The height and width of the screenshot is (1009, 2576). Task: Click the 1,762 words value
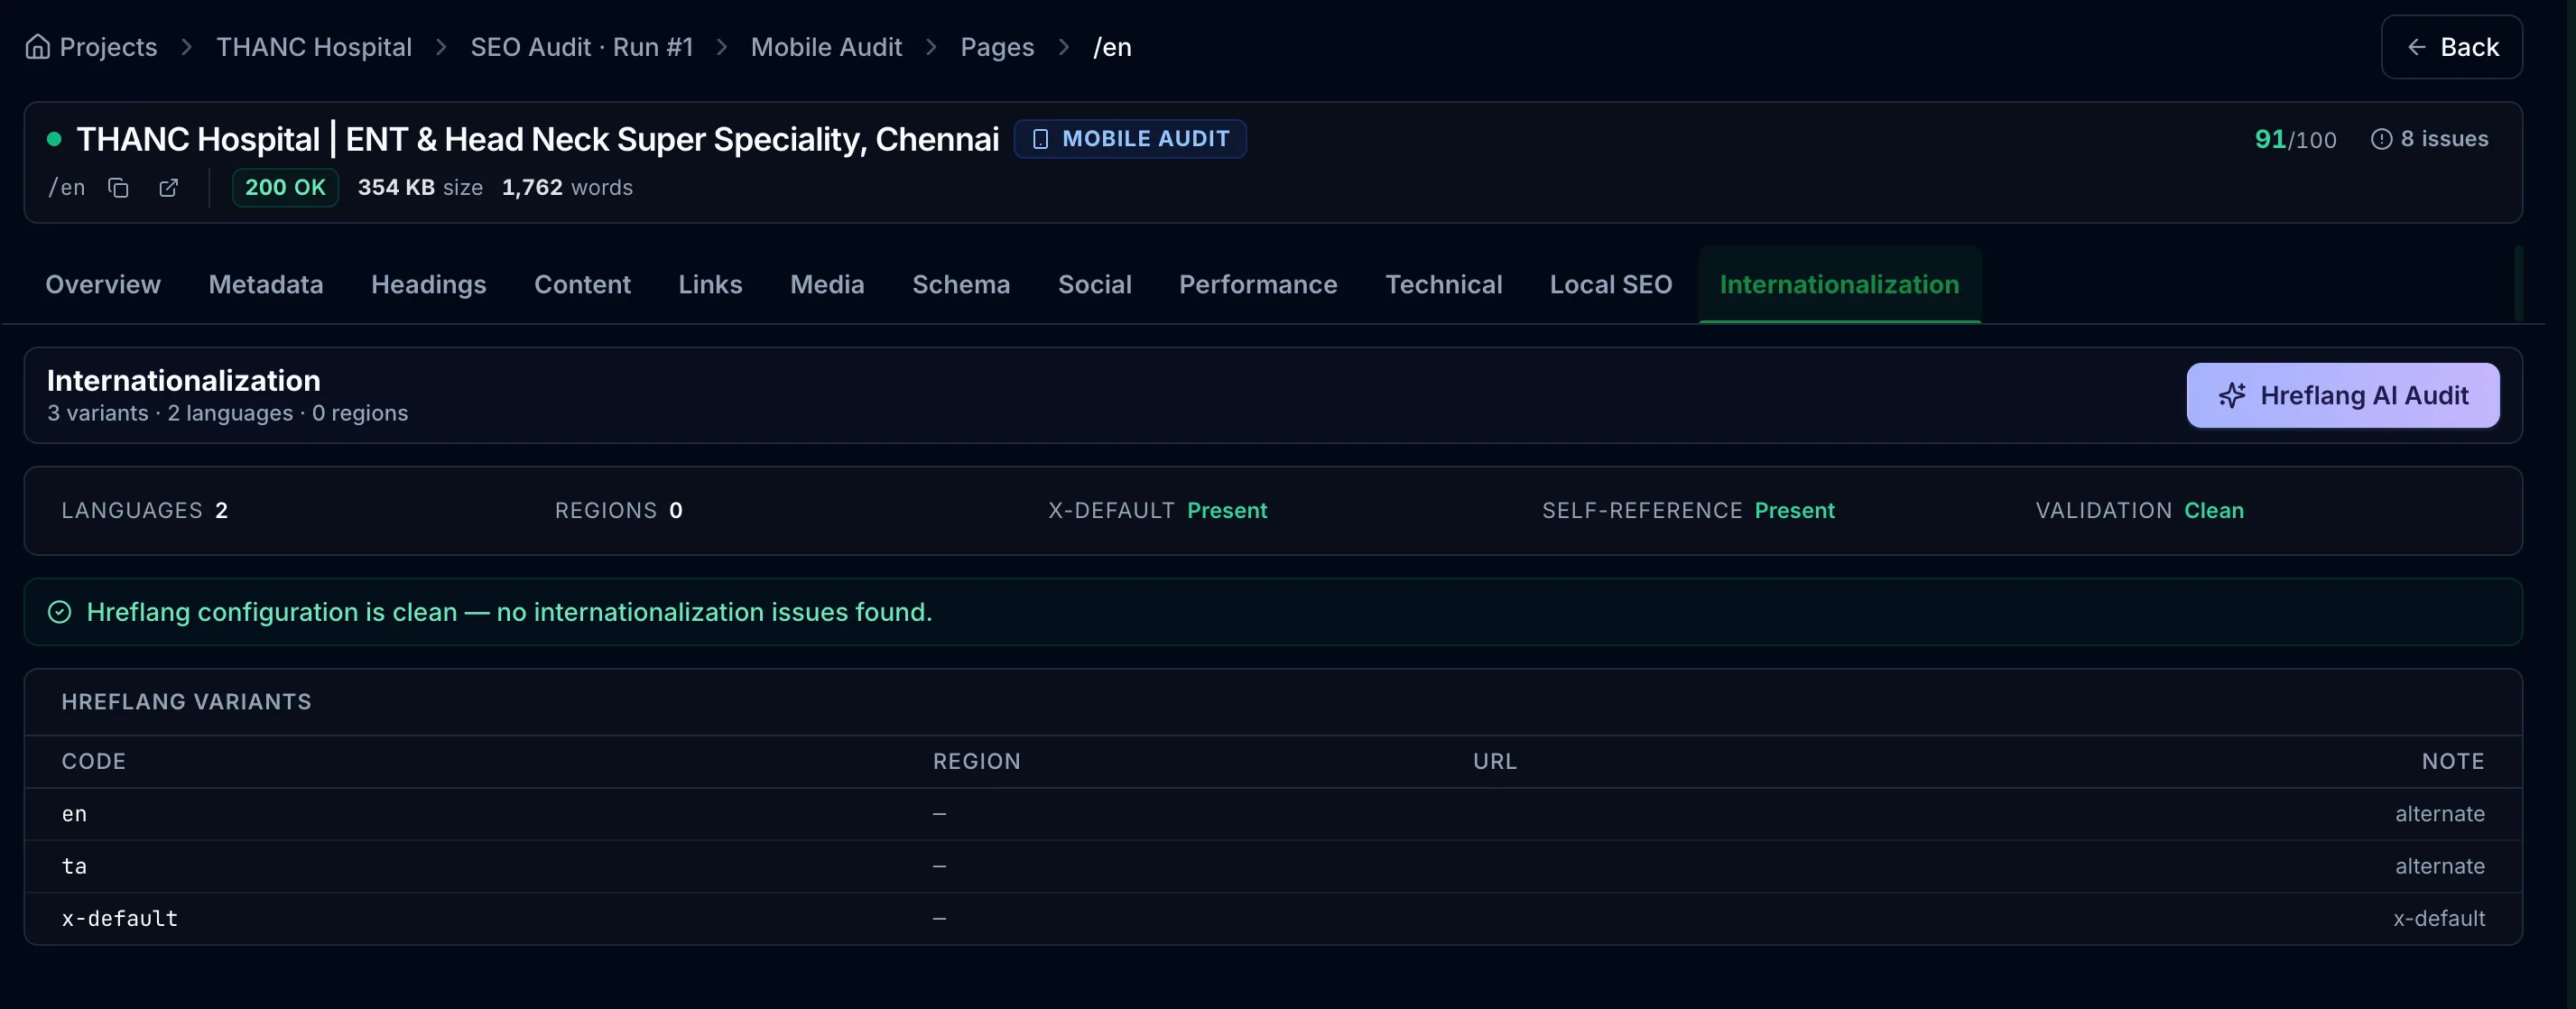click(x=567, y=188)
